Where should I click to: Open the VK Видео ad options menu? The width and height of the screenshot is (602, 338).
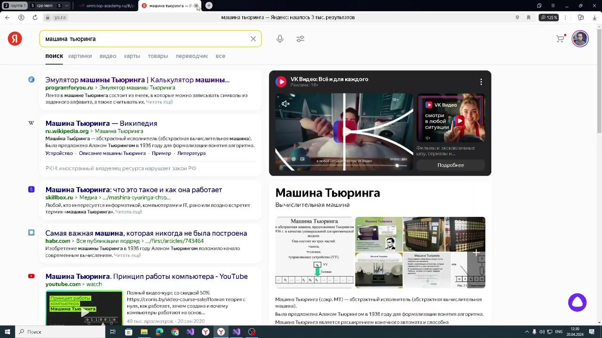pos(481,82)
